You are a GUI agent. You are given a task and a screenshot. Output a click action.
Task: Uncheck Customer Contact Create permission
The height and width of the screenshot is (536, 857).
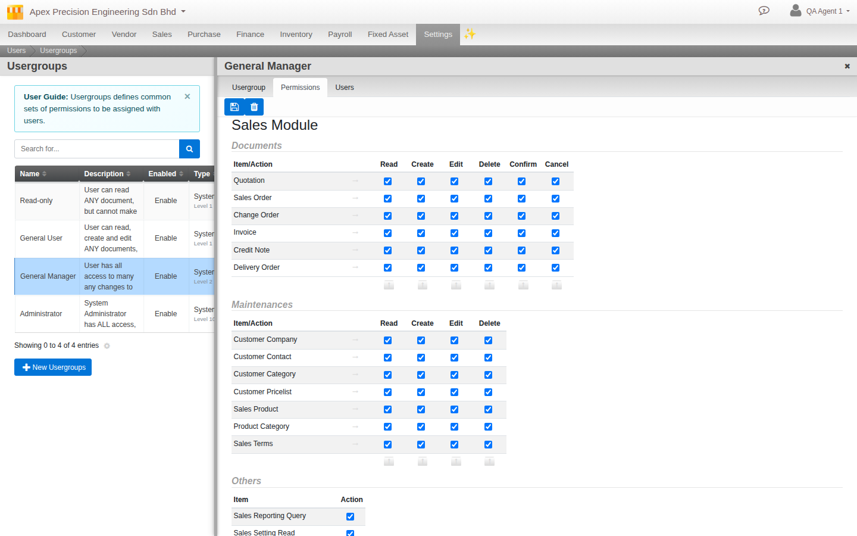pos(421,357)
